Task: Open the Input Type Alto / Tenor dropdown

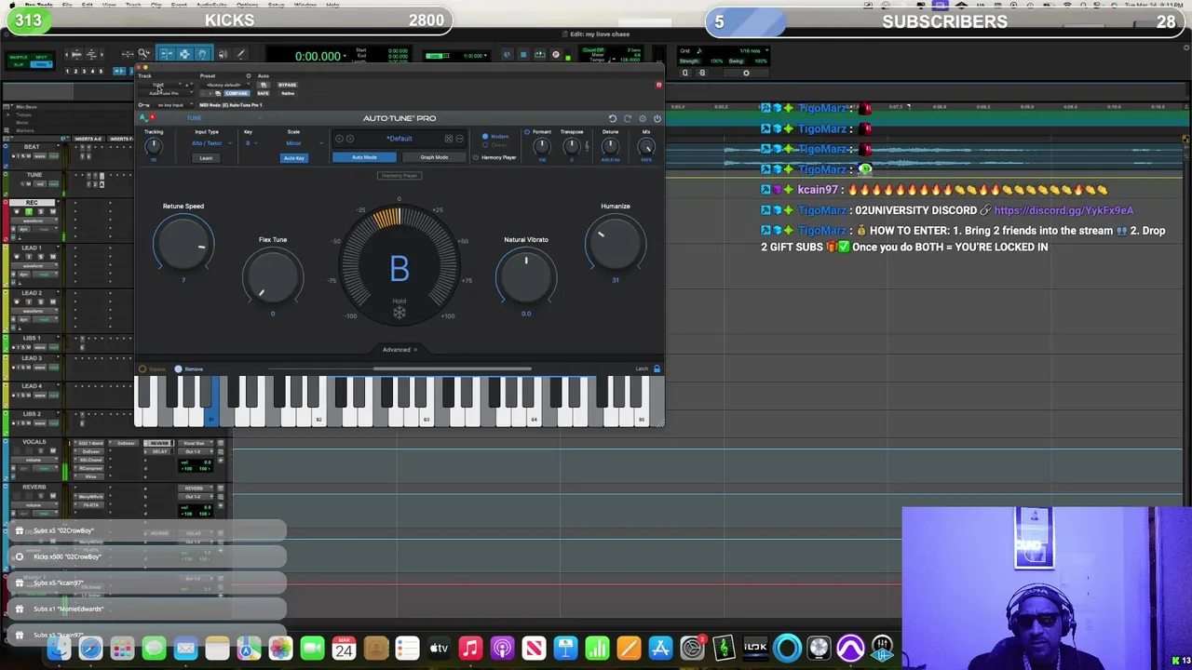Action: [x=212, y=143]
